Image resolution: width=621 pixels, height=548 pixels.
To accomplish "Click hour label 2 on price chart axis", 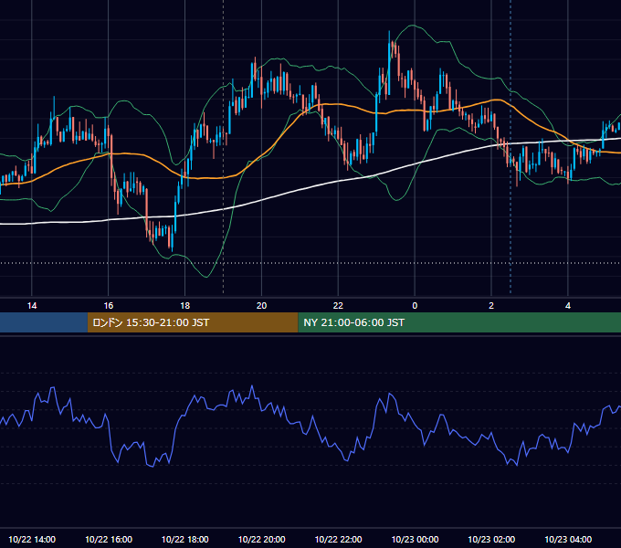I will (x=491, y=306).
